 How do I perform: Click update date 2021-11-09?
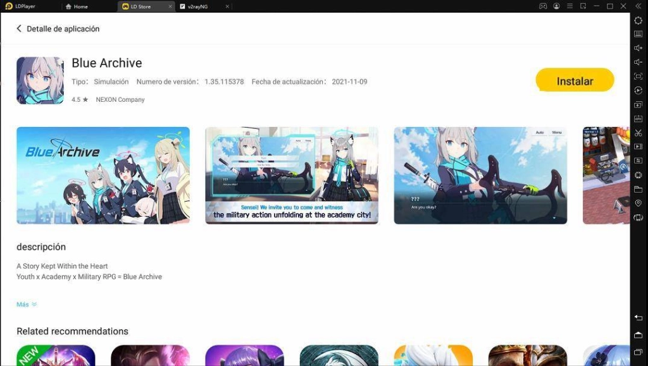pos(349,82)
